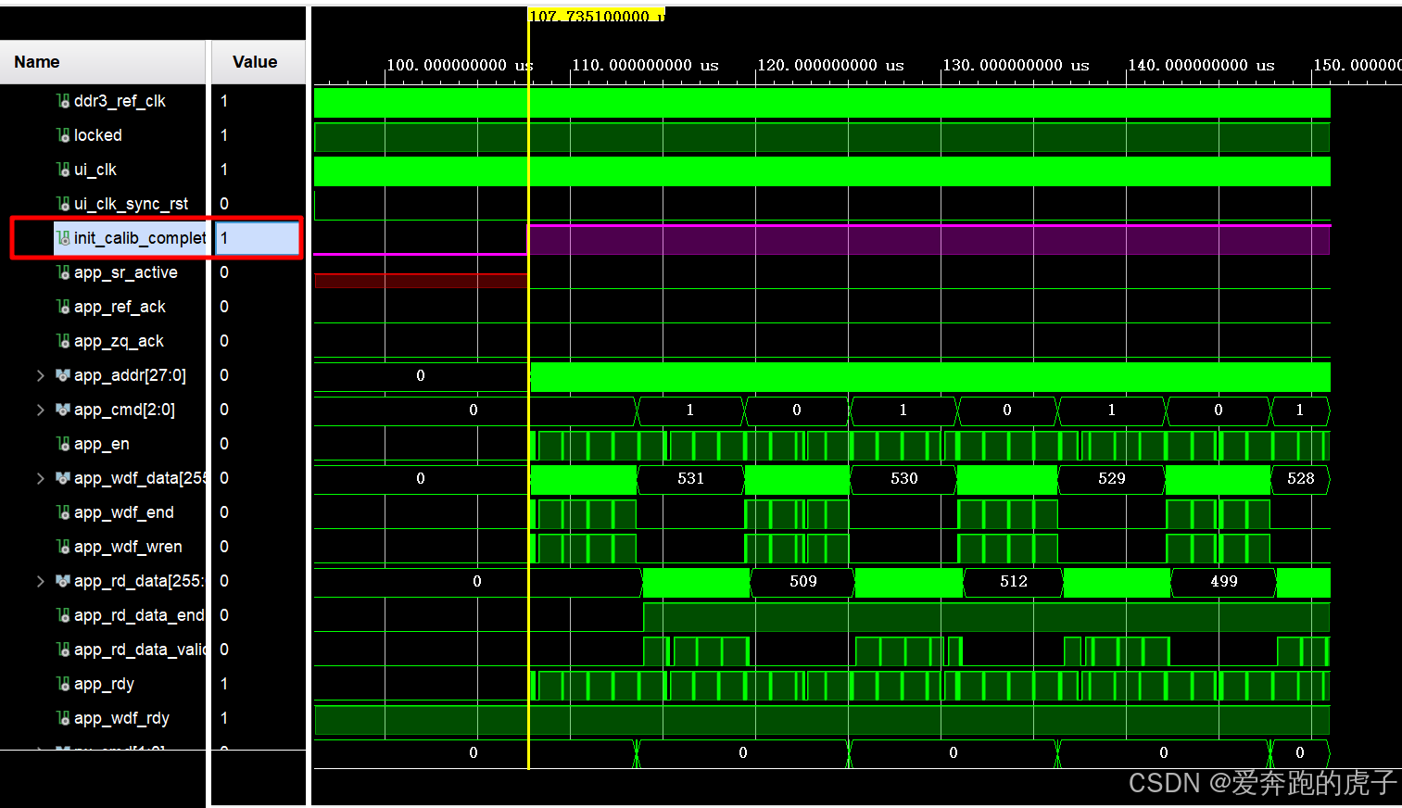Image resolution: width=1402 pixels, height=808 pixels.
Task: Select the locked signal
Action: 98,135
